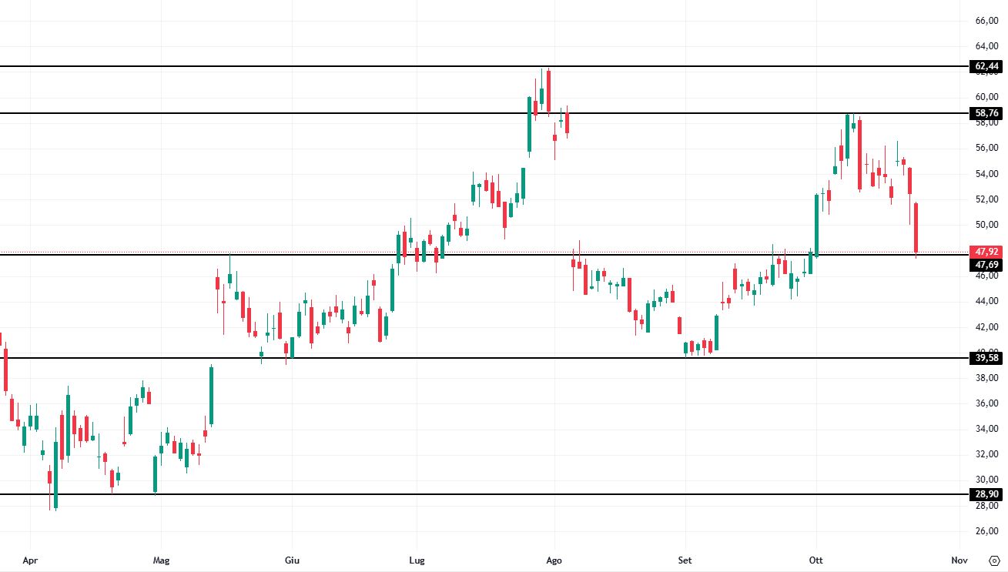Click the 54,00 price scale value
Image resolution: width=1008 pixels, height=572 pixels.
(987, 174)
